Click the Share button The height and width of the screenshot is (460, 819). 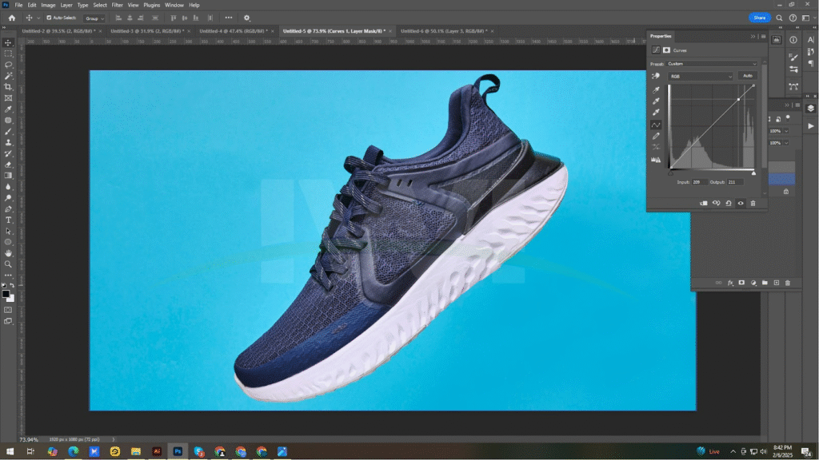760,18
